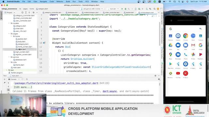Switch to slider_controller.dart editor tab
Screen dimensions: 209x117
pyautogui.click(x=112, y=12)
